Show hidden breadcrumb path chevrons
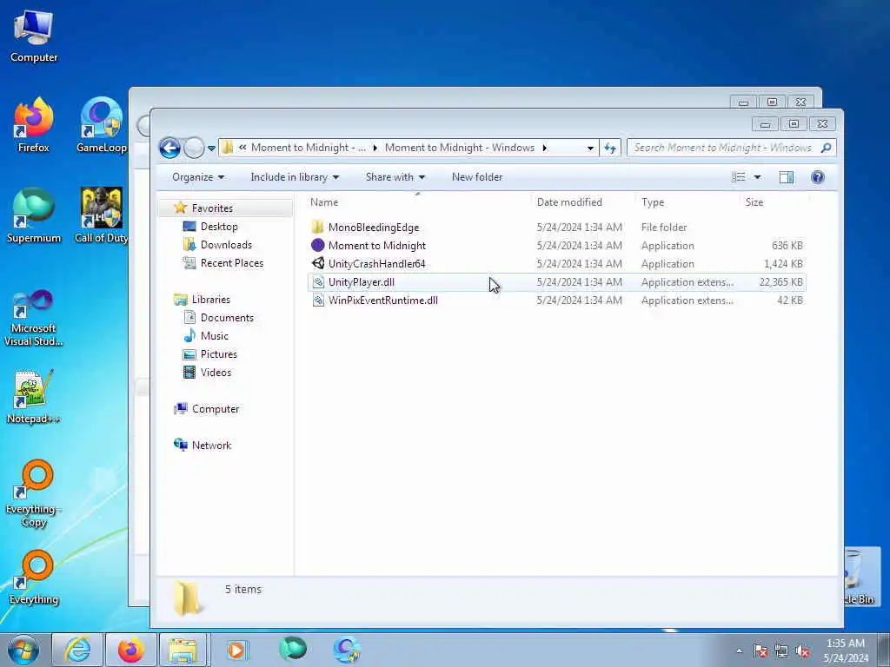Viewport: 890px width, 667px height. point(242,148)
